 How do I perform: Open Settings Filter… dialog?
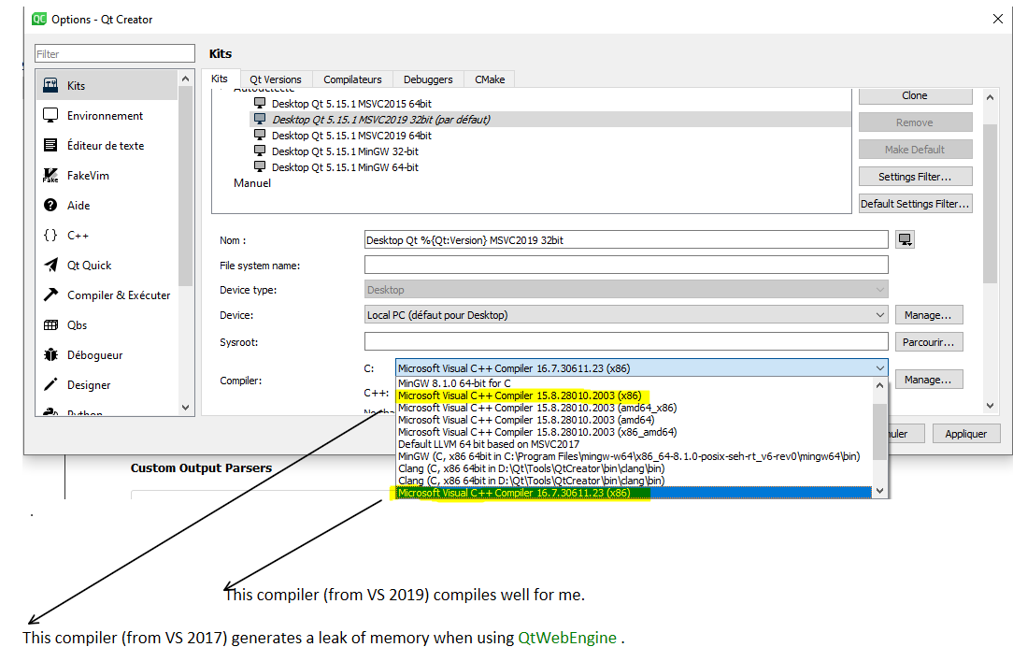tap(915, 177)
